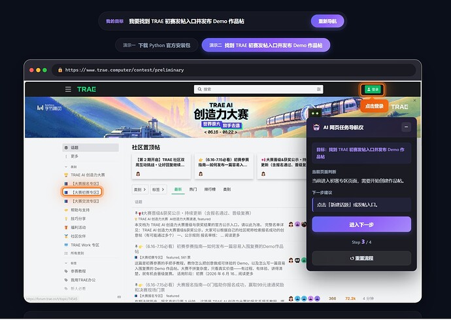The image size is (451, 320).
Task: Open topic 大赛晋级&获奖公示 · 持续更新
Action: pos(197,213)
